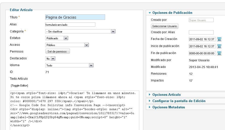Open the Categoría dropdown
Viewport: 225px width, 130px height.
click(80, 31)
